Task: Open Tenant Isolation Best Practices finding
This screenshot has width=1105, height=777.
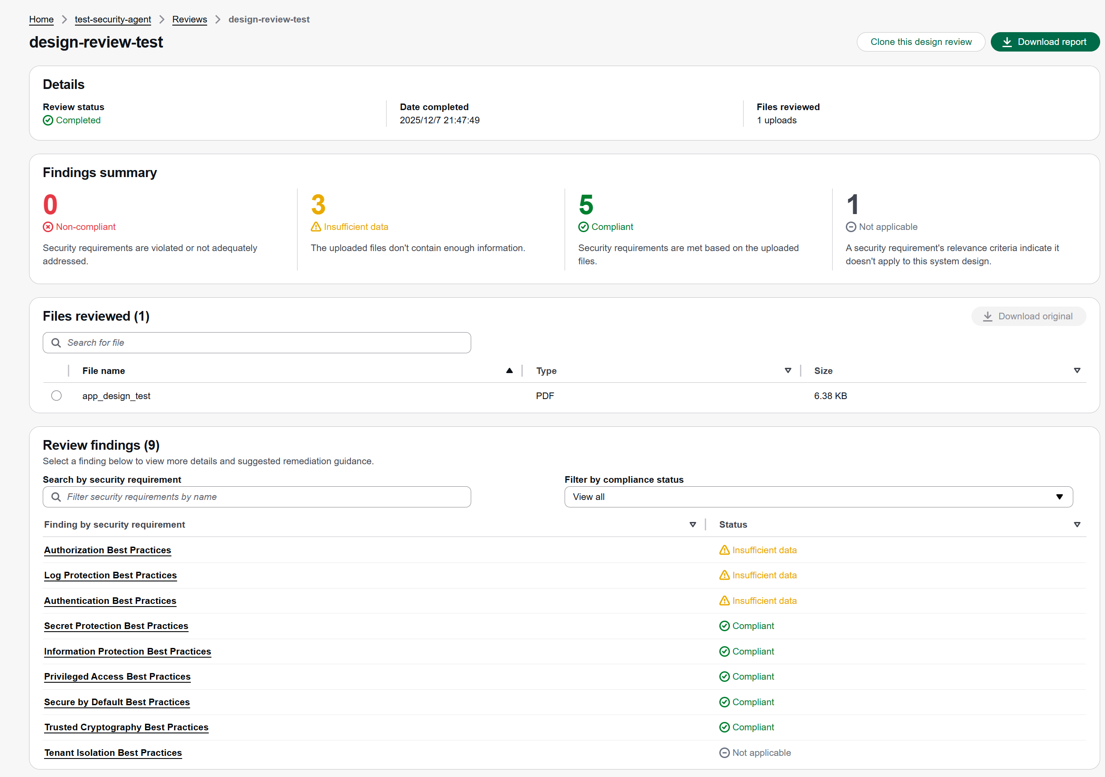Action: tap(113, 752)
